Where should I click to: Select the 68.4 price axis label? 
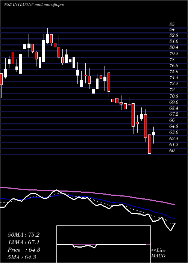point(174,108)
